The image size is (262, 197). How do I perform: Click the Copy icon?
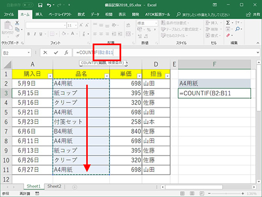[x=17, y=29]
